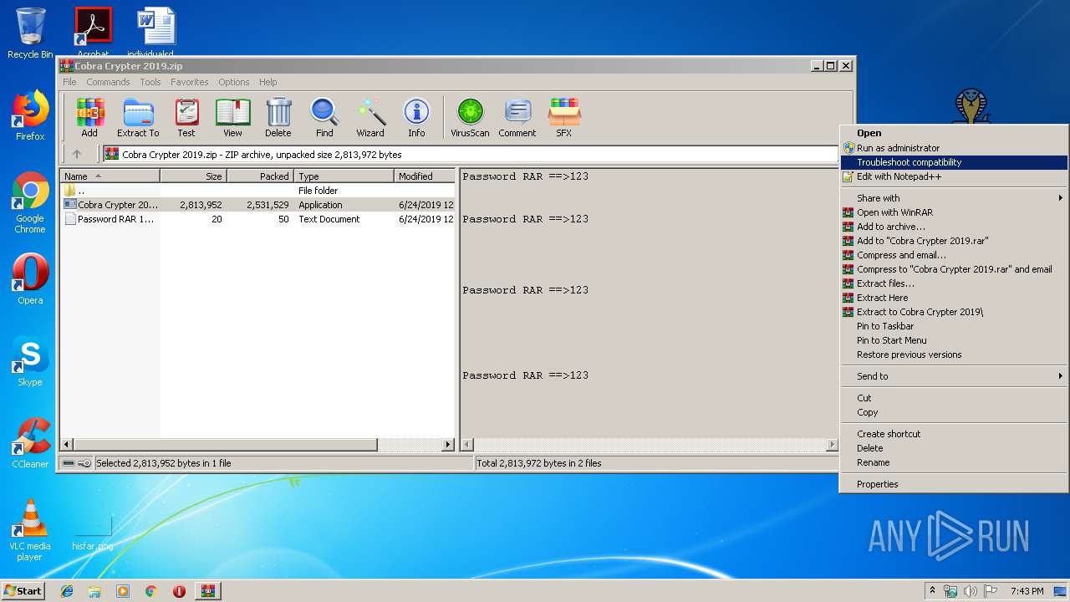Open the File menu
This screenshot has width=1070, height=602.
pos(69,82)
